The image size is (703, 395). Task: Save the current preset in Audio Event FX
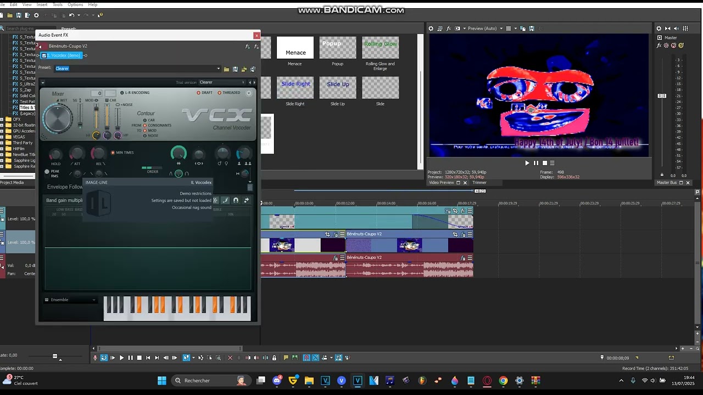point(235,69)
